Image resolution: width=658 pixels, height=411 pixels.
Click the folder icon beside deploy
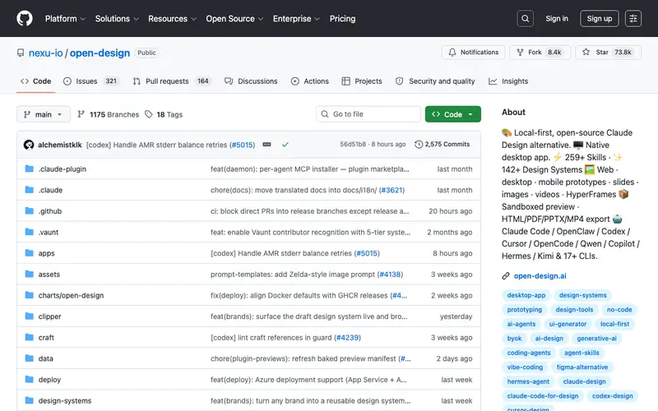click(x=30, y=379)
